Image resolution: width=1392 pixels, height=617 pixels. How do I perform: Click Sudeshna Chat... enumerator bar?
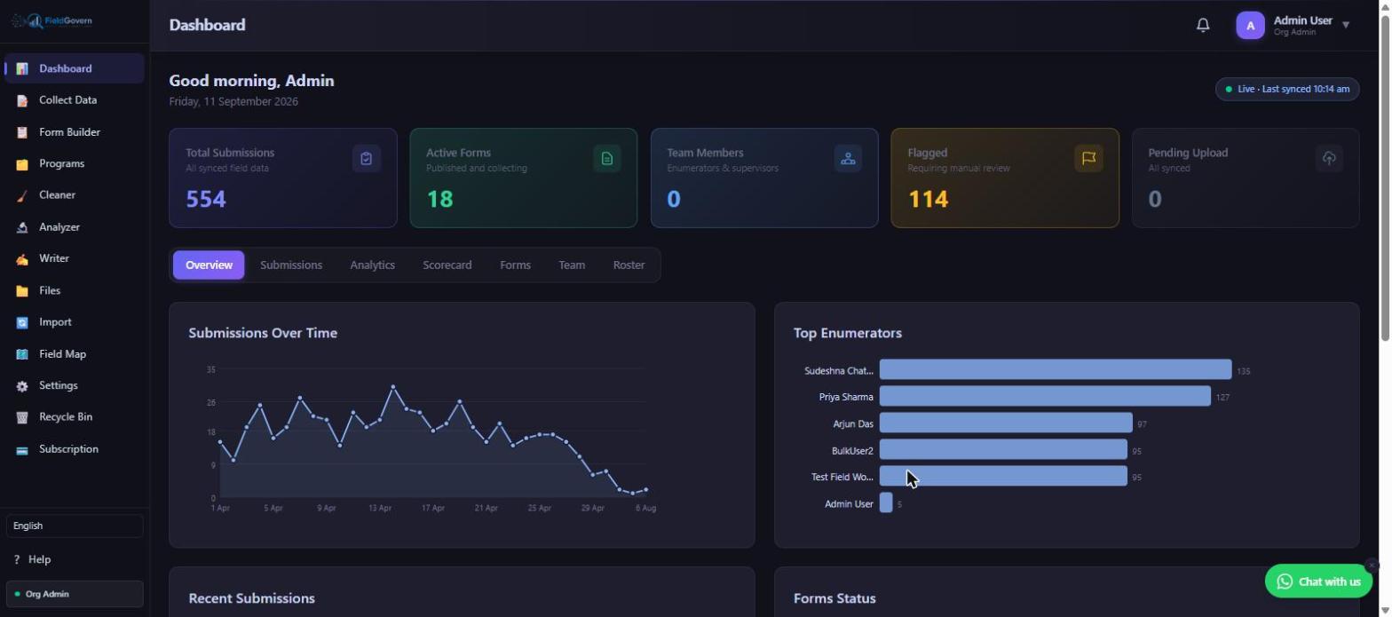(x=1056, y=370)
